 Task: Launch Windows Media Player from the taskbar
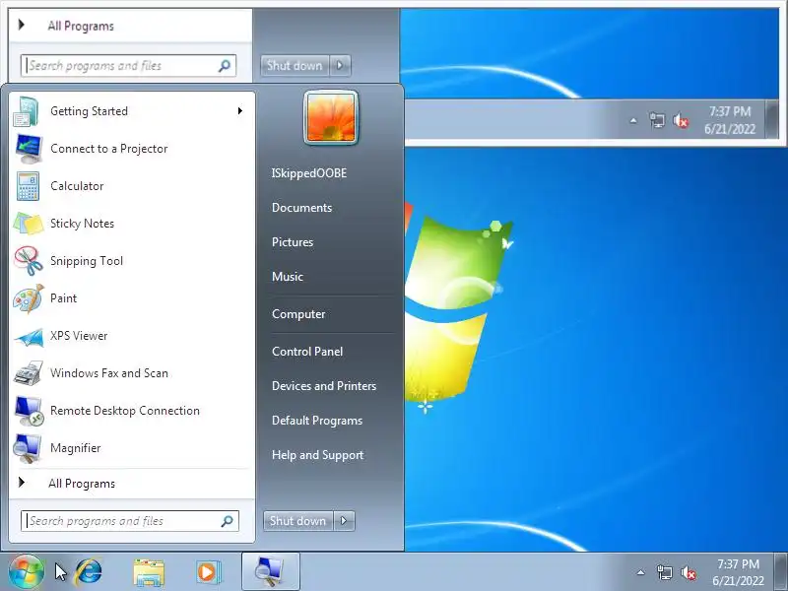tap(207, 572)
